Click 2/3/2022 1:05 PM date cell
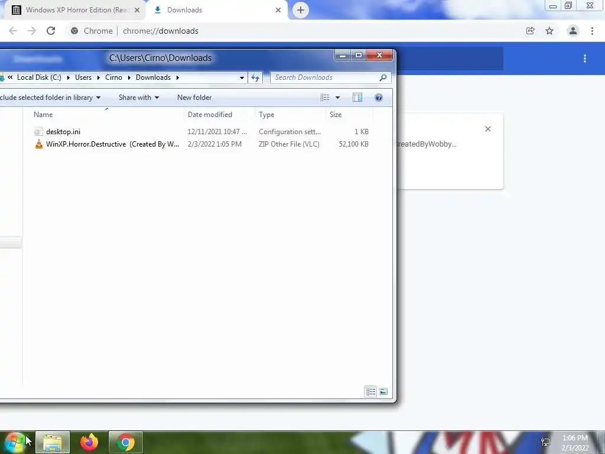Screen dimensions: 605x454 (214, 144)
